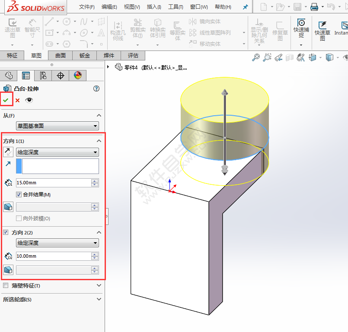Enable the 向外拔模(O) checkbox
The width and height of the screenshot is (348, 332).
pyautogui.click(x=19, y=218)
